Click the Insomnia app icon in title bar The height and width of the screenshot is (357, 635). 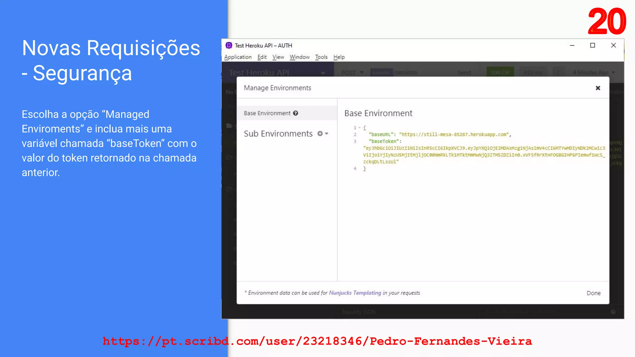(229, 46)
